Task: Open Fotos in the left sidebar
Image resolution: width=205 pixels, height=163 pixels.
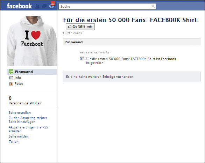Action: 19,84
